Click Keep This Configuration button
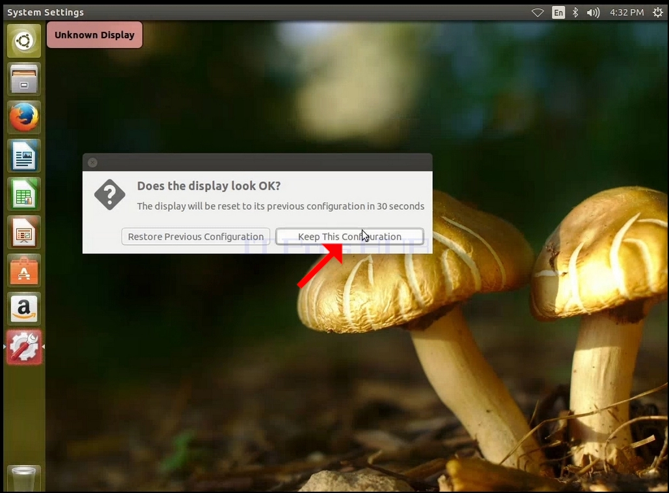Viewport: 669px width, 493px height. click(349, 236)
